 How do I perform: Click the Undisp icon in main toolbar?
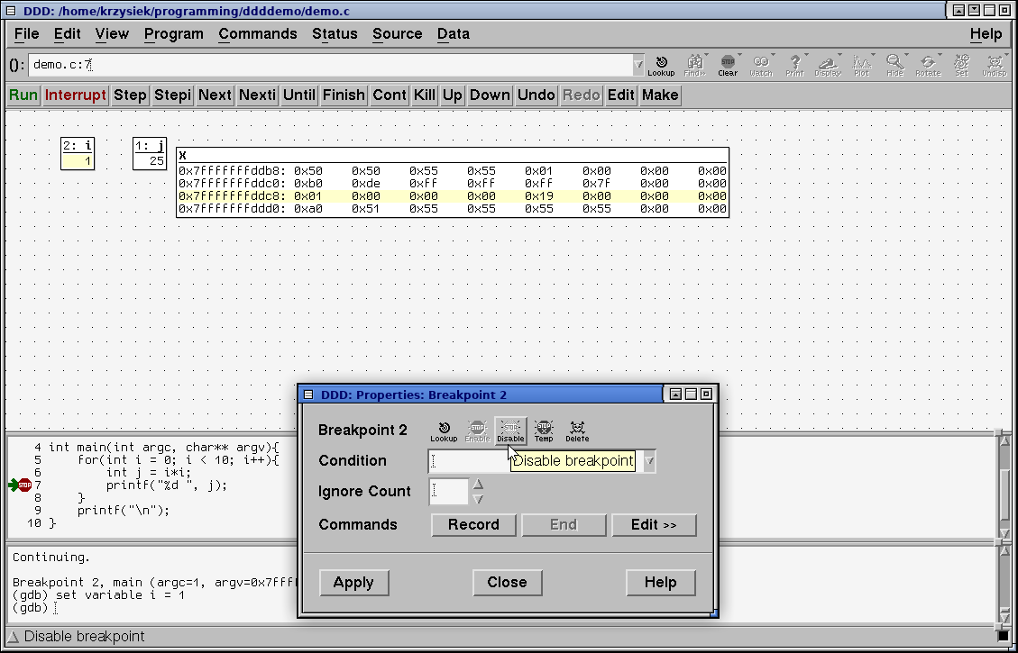coord(994,65)
